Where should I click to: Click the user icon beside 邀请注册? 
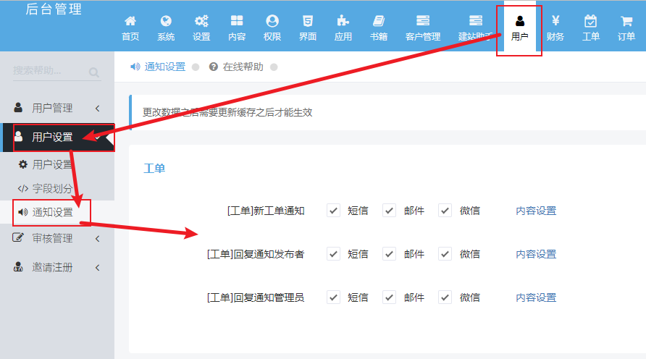(x=18, y=267)
